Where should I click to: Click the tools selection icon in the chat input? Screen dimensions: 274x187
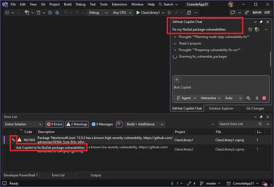[248, 98]
